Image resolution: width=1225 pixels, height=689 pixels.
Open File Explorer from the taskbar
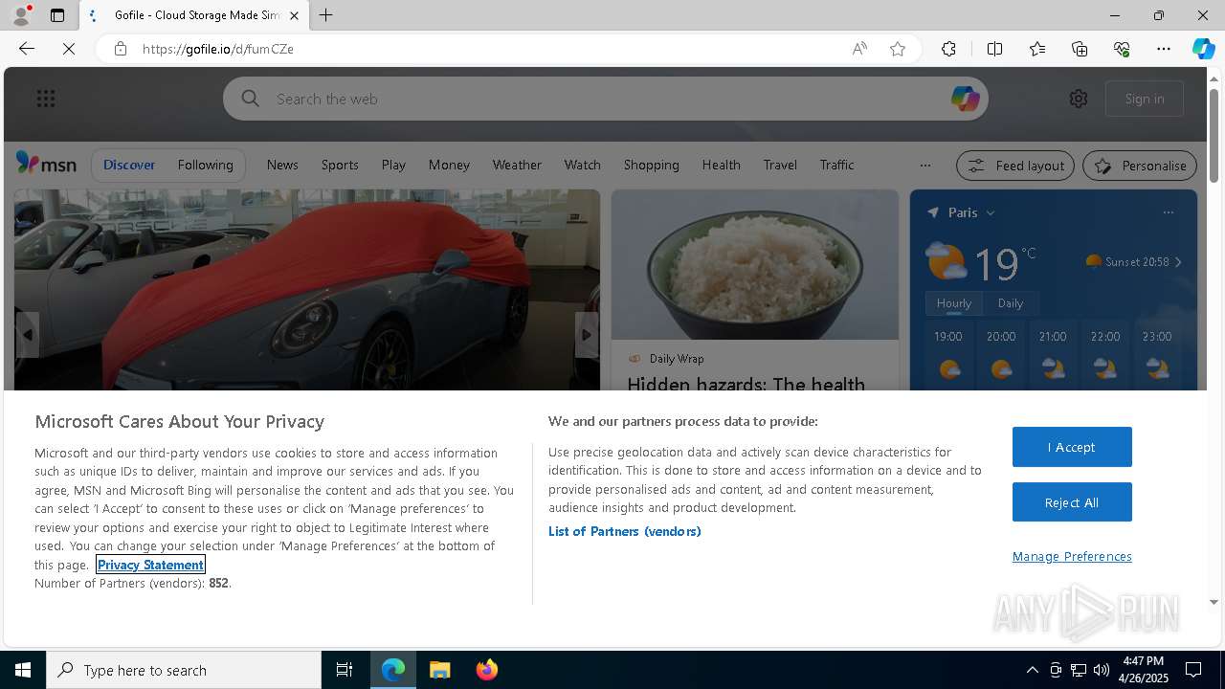tap(440, 670)
